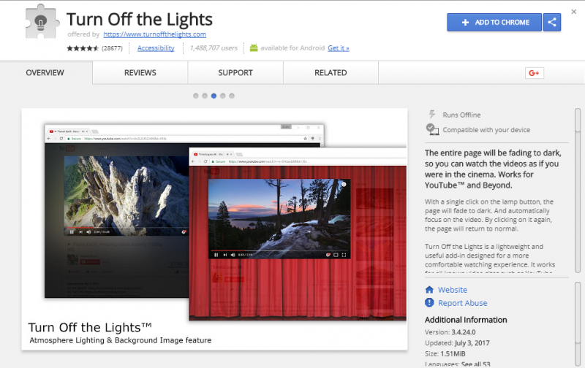Follow the Get it Android link
Viewport: 585px width, 368px height.
coord(339,48)
